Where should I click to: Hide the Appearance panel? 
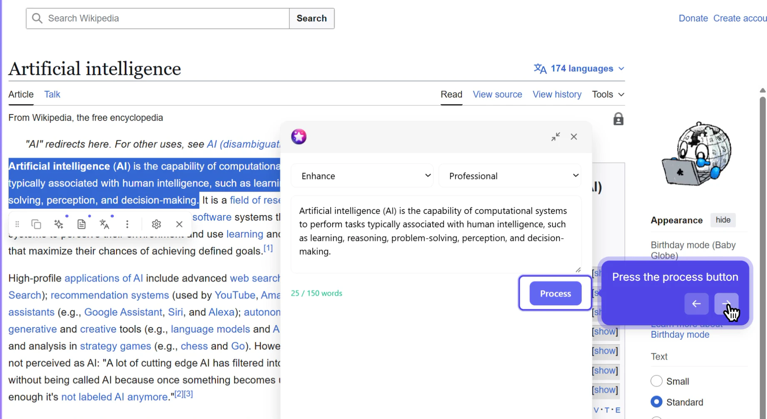(723, 220)
